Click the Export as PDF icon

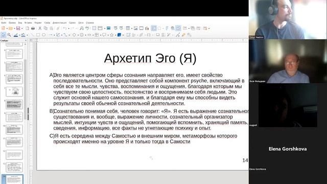27,28
